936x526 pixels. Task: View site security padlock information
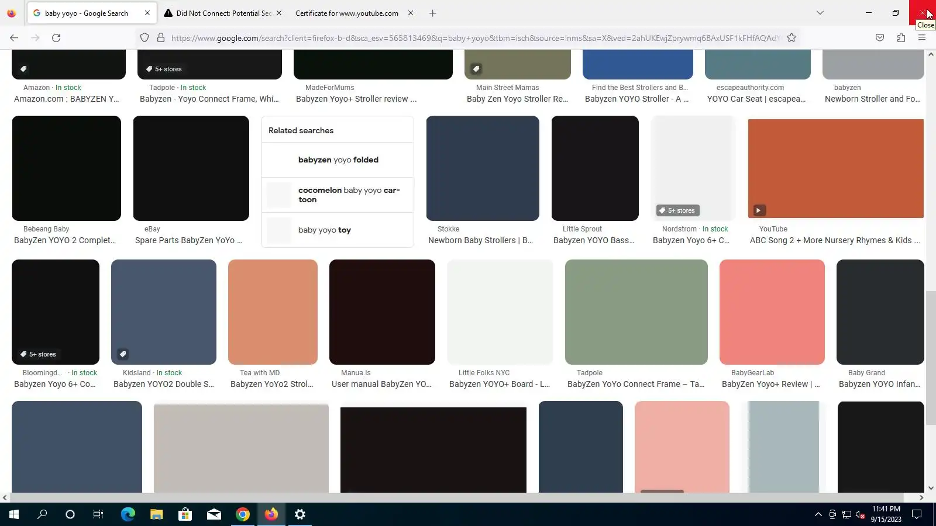pyautogui.click(x=161, y=38)
